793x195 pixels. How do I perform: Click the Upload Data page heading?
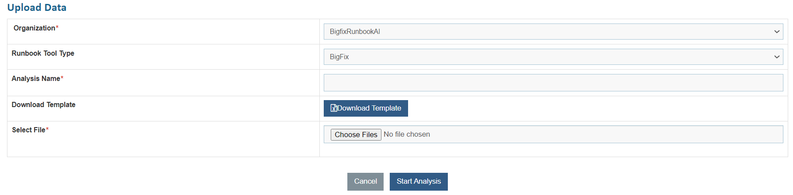click(x=37, y=8)
